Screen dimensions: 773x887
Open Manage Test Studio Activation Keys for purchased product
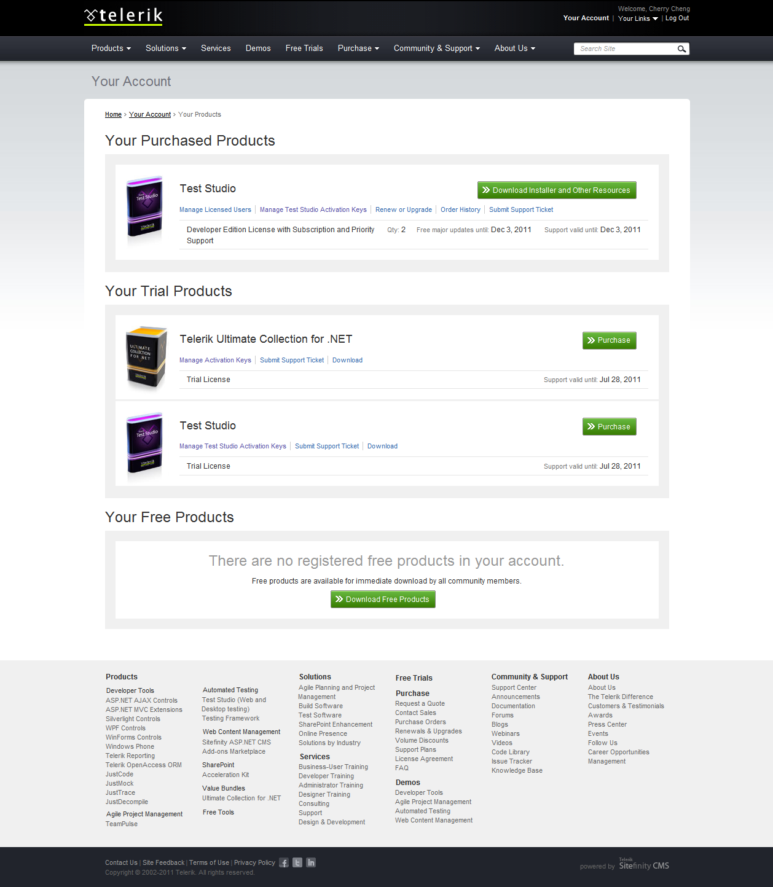[313, 209]
